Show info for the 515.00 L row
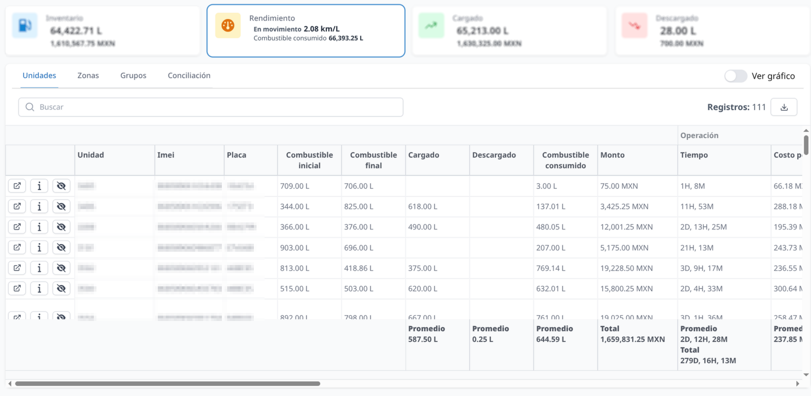Viewport: 811px width, 396px height. coord(39,289)
